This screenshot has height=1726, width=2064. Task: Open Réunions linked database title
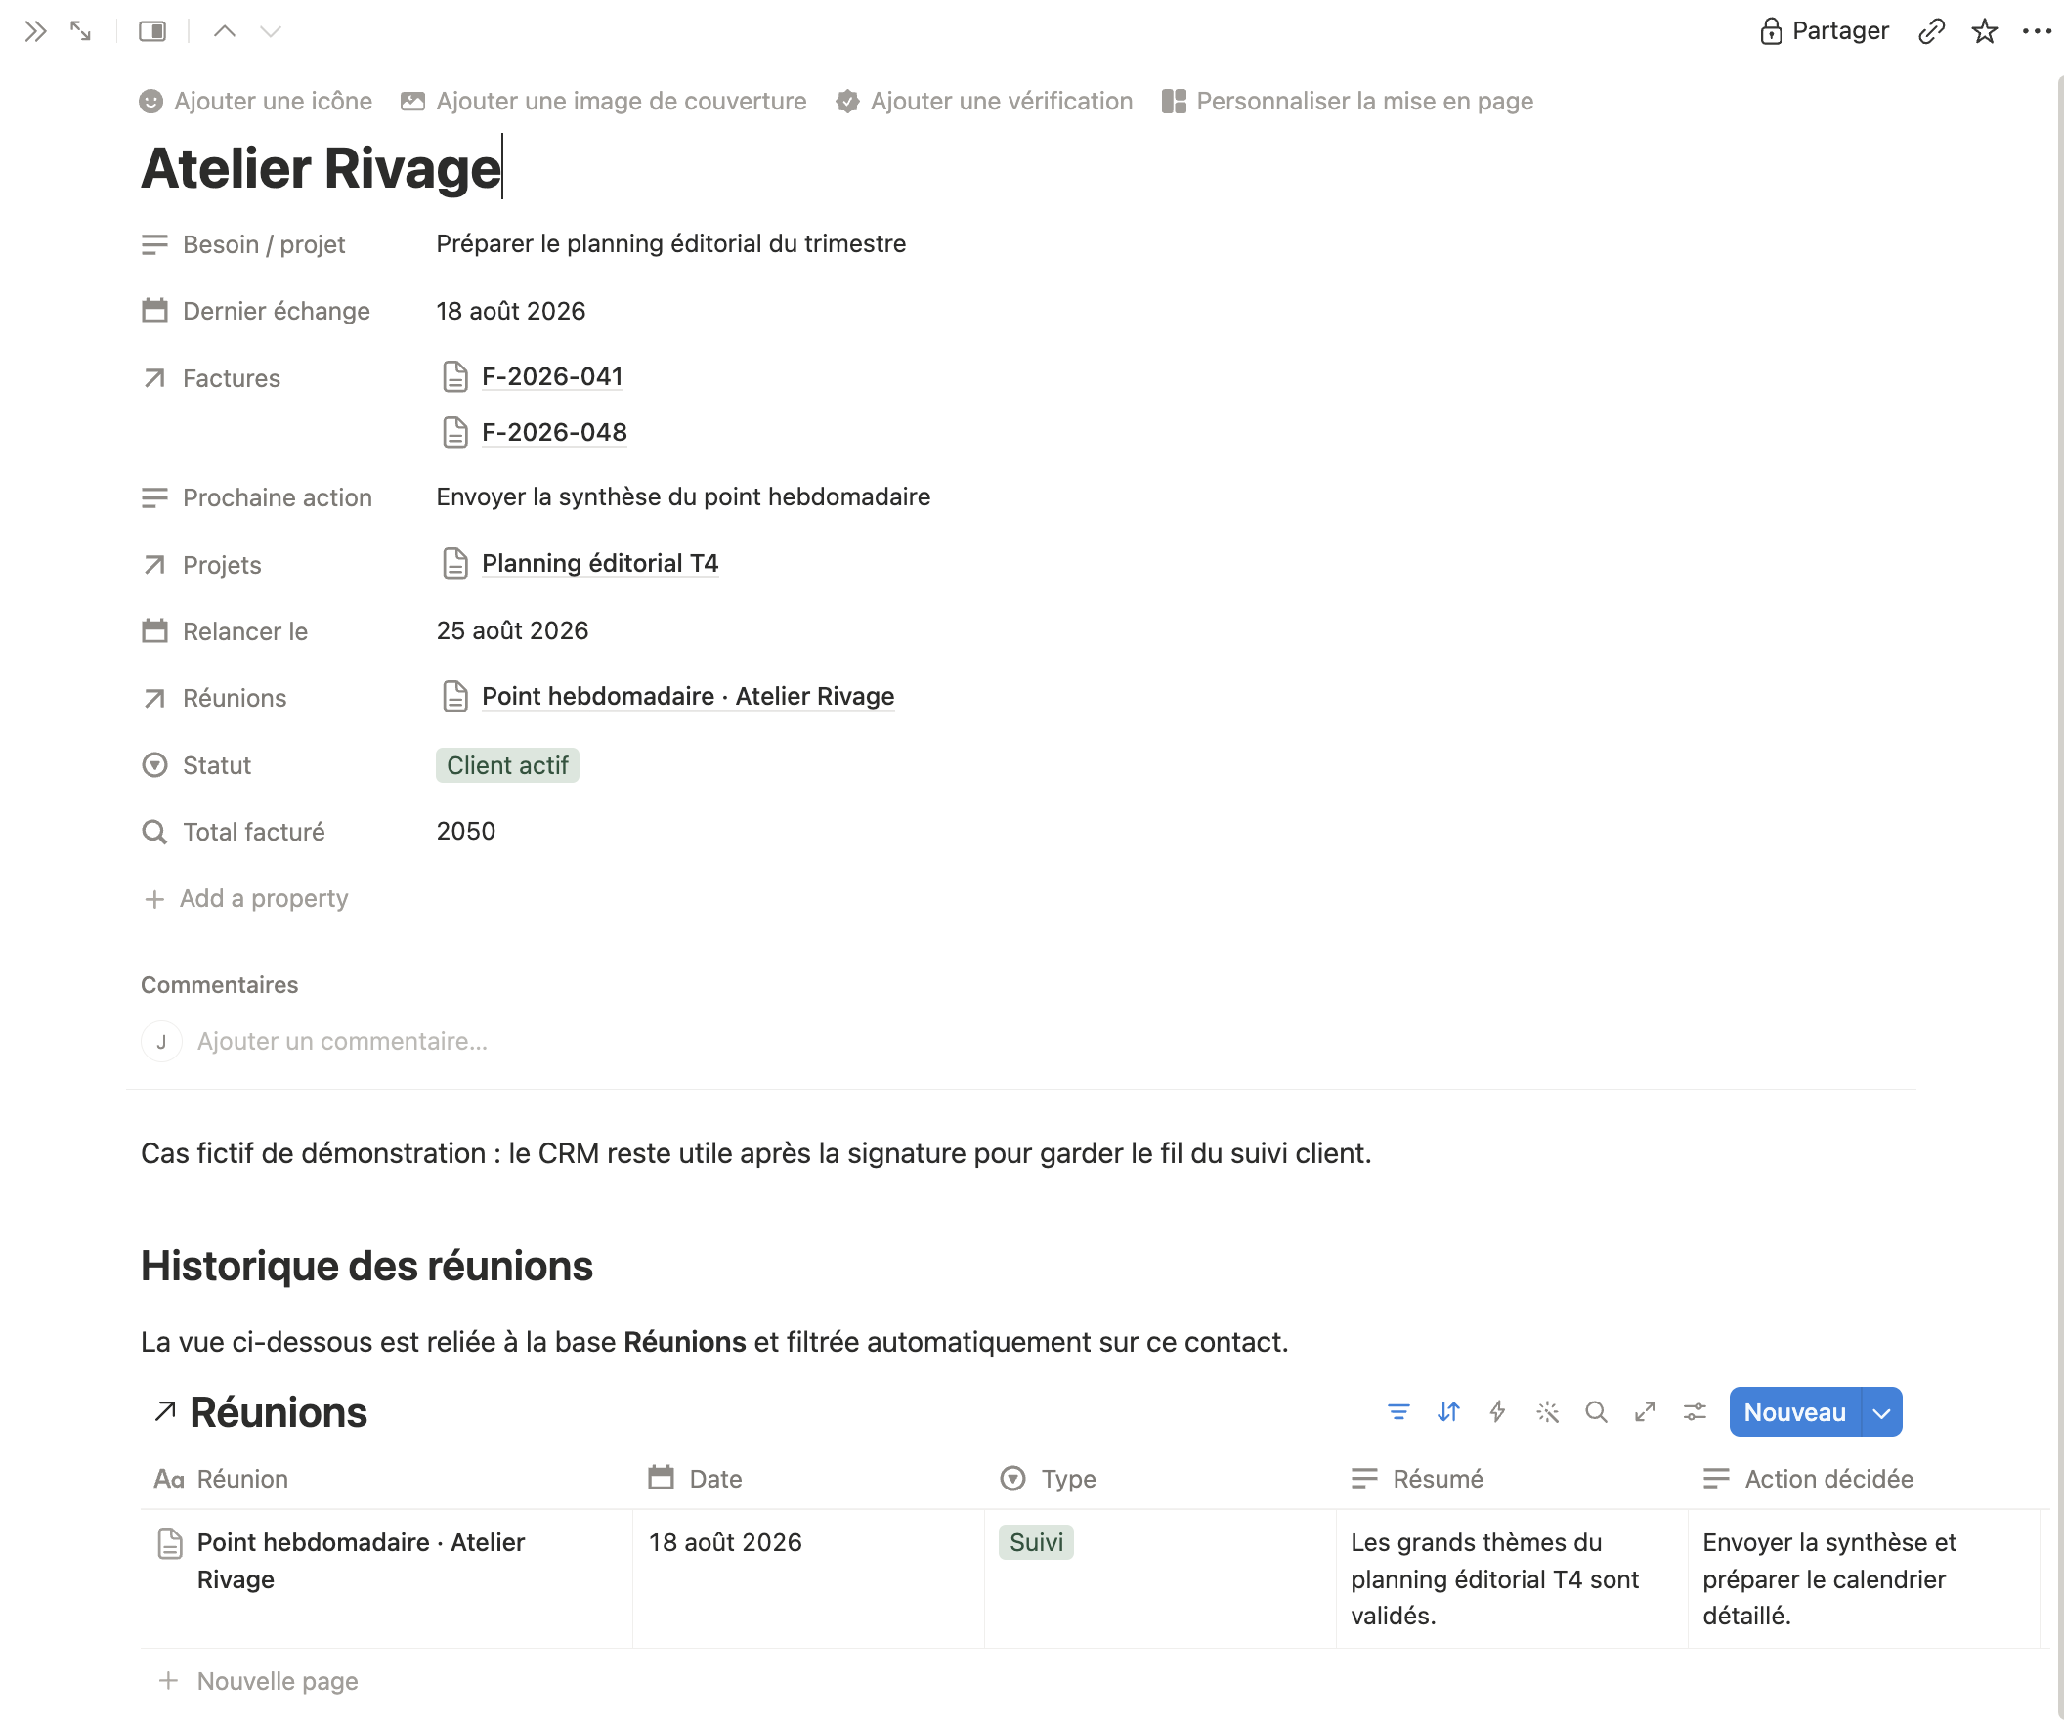(x=279, y=1412)
